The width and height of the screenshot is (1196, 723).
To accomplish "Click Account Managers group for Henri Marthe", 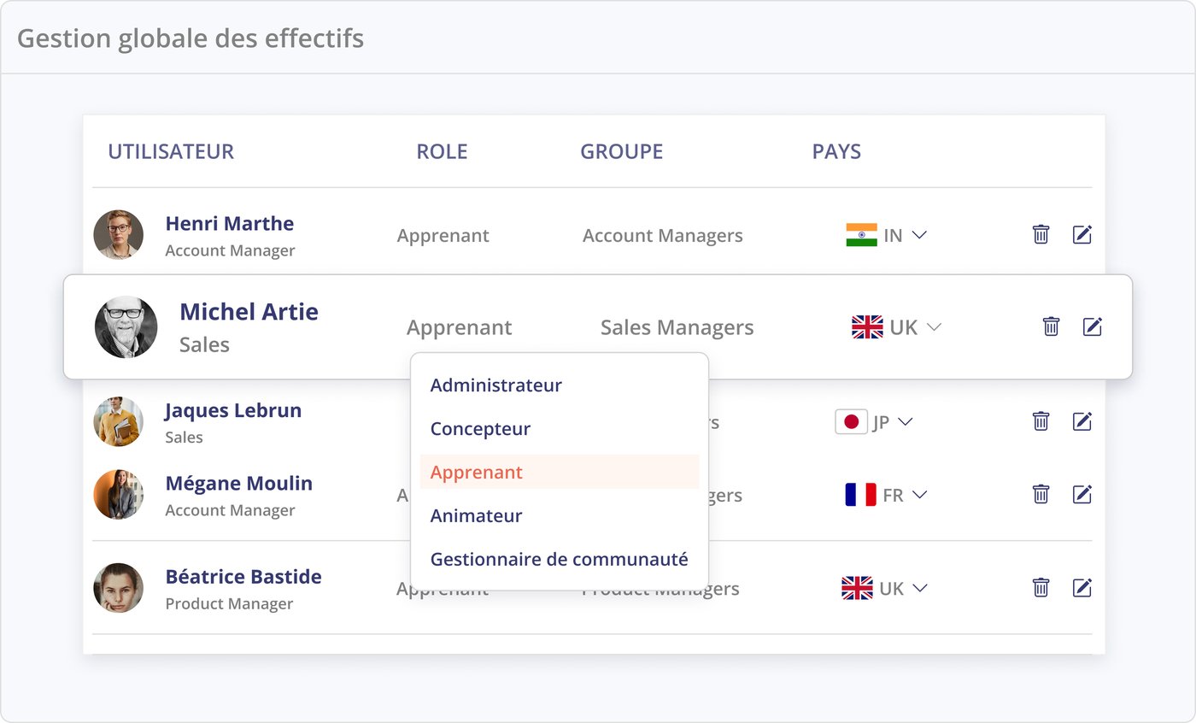I will tap(663, 235).
